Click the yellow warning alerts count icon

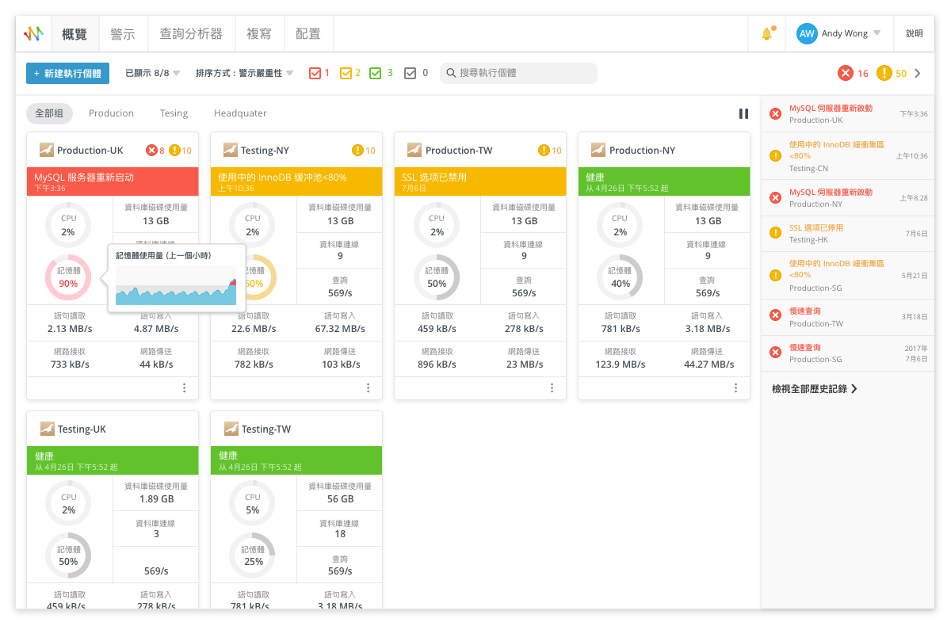tap(884, 74)
